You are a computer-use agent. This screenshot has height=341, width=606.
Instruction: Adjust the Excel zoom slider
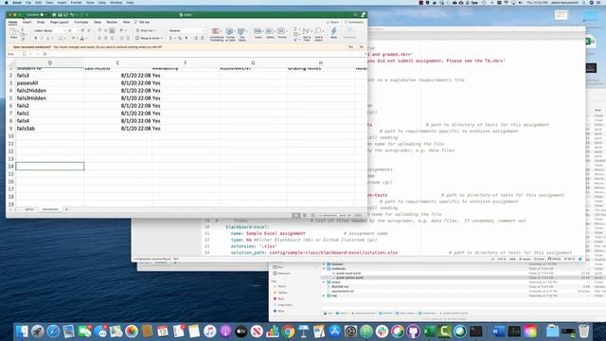coord(334,215)
